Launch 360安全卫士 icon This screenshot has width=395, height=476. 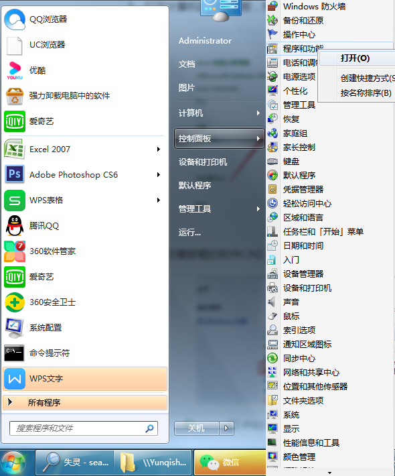pyautogui.click(x=15, y=302)
